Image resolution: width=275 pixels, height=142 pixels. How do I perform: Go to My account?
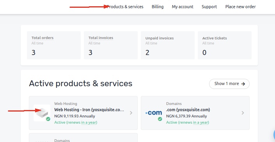click(183, 7)
